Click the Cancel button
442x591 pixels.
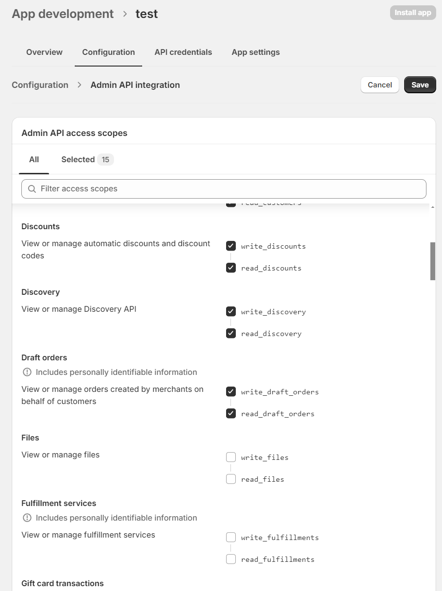[x=379, y=84]
